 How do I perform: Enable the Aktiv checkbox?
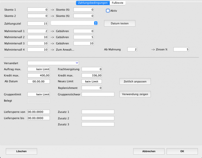point(108,11)
